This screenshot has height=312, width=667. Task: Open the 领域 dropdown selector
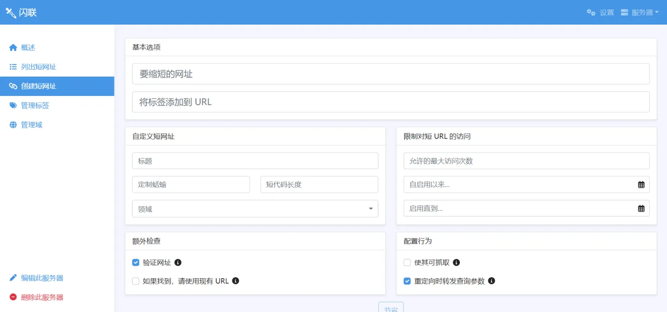click(x=255, y=209)
